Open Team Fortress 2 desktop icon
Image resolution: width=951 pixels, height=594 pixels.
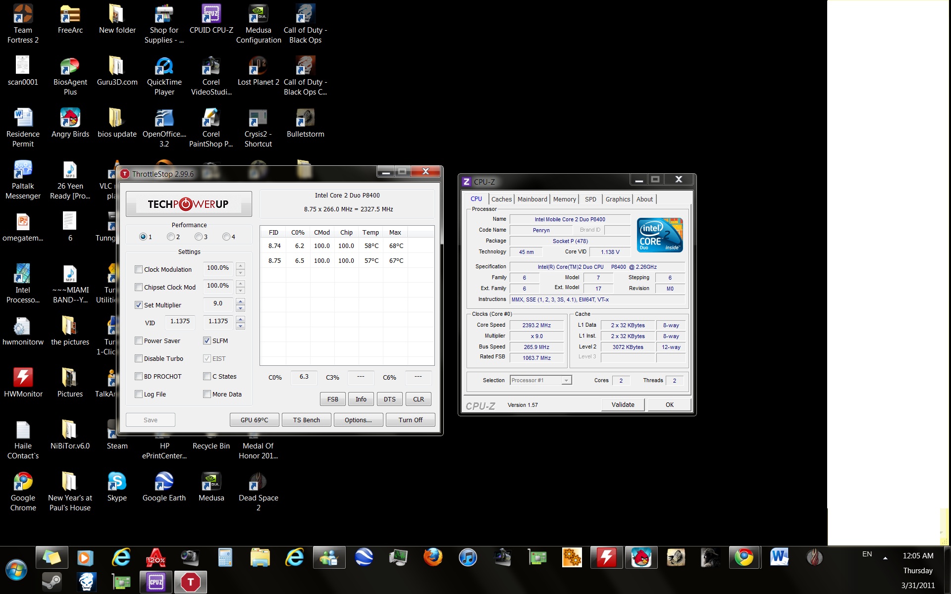[x=23, y=24]
